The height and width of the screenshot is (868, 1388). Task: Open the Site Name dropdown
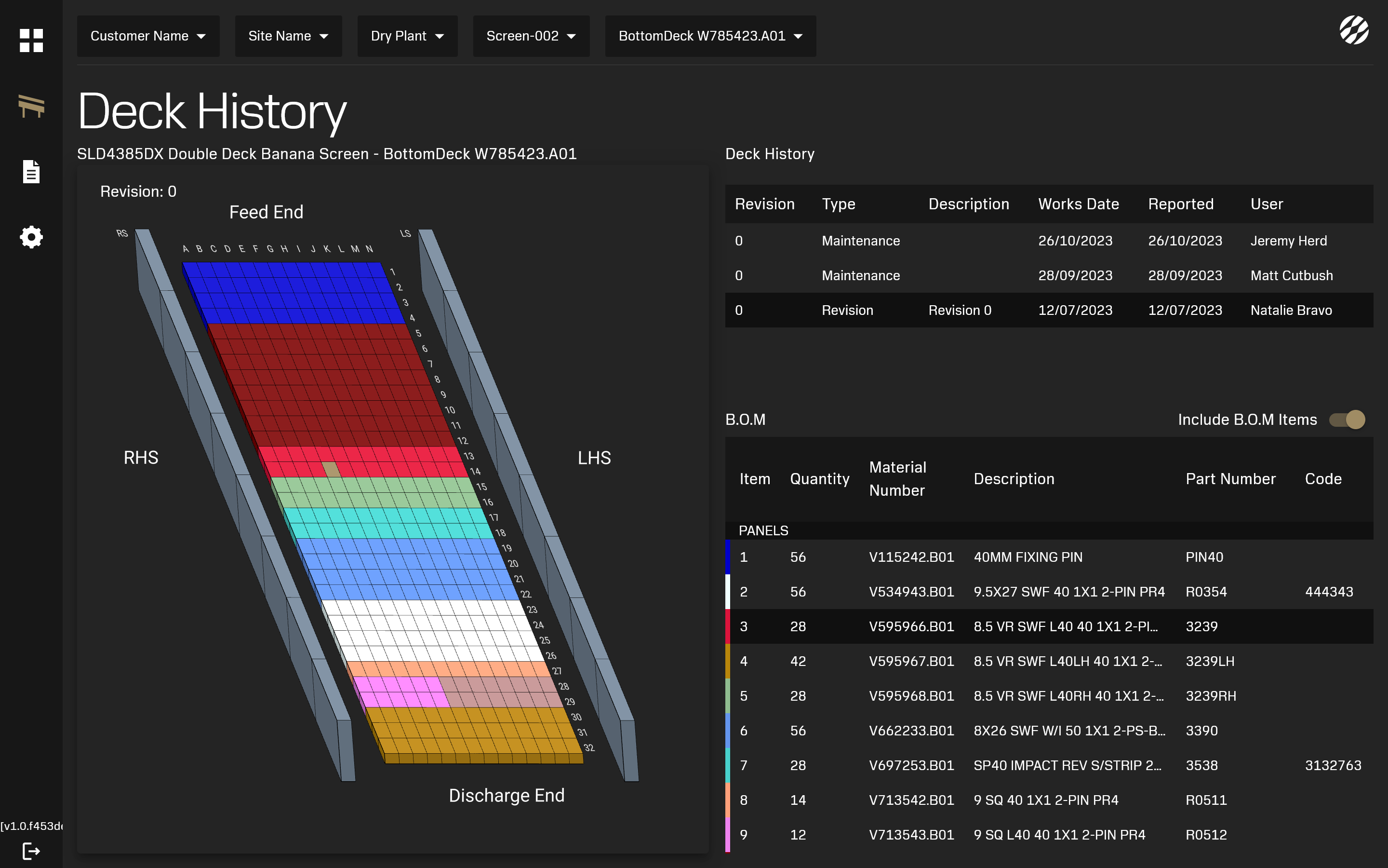[288, 36]
